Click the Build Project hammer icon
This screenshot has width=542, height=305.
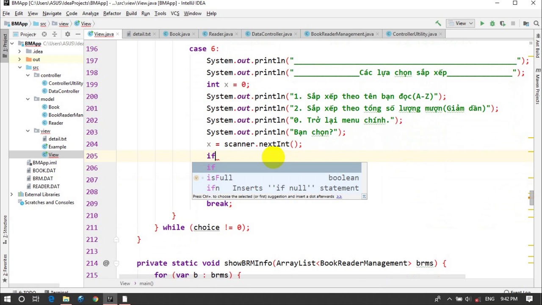tap(438, 24)
